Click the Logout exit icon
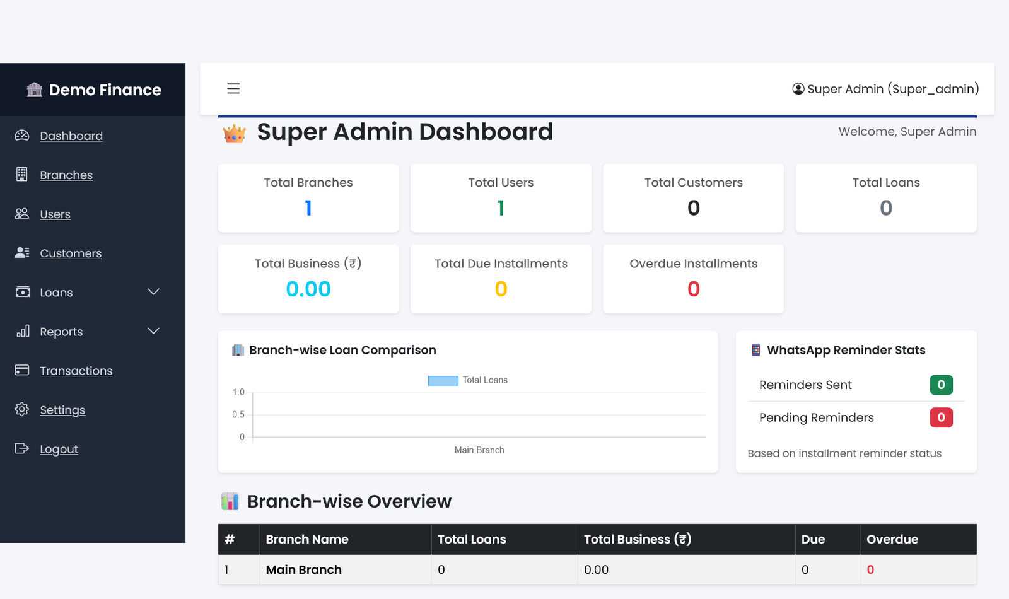 tap(21, 448)
